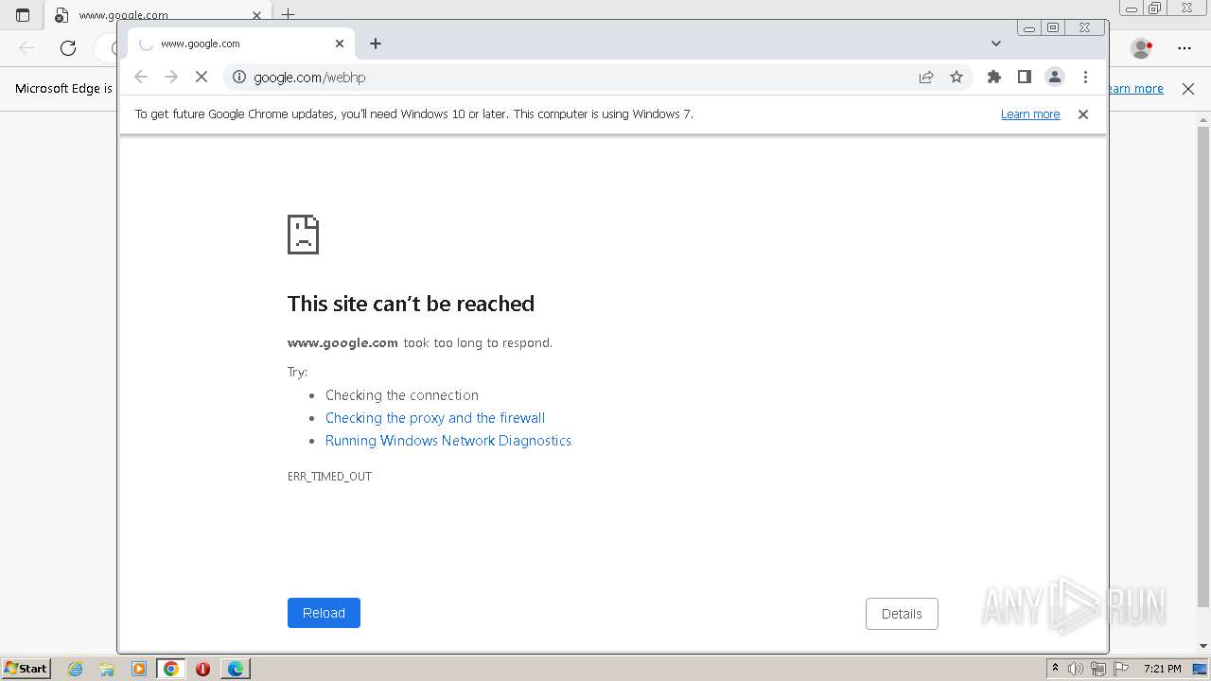
Task: Refresh page in Edge window
Action: point(68,47)
